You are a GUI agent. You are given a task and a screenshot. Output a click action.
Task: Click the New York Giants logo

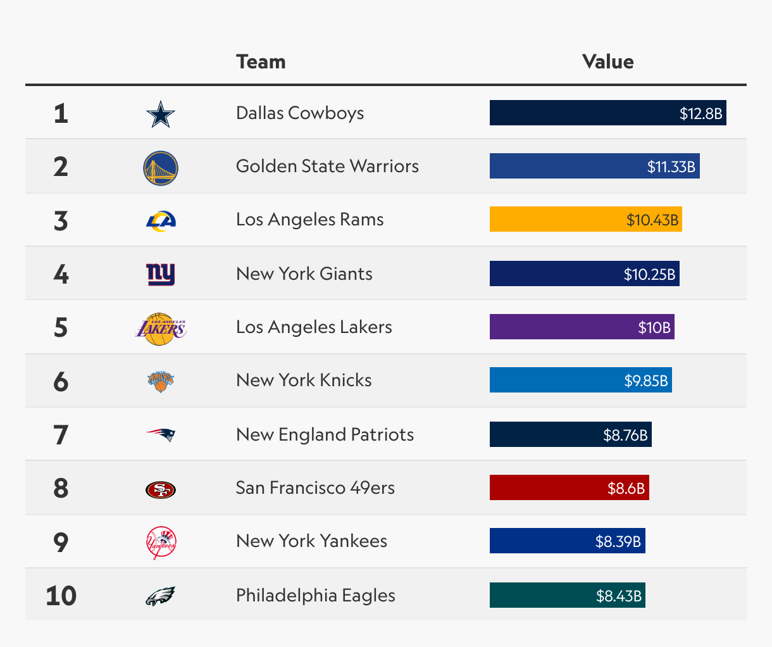(161, 274)
